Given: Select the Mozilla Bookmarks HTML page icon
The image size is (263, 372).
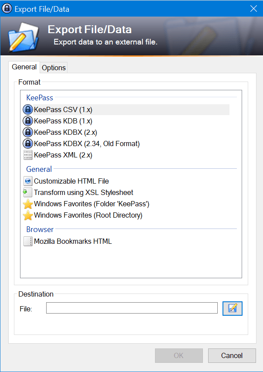Looking at the screenshot, I should pos(28,241).
